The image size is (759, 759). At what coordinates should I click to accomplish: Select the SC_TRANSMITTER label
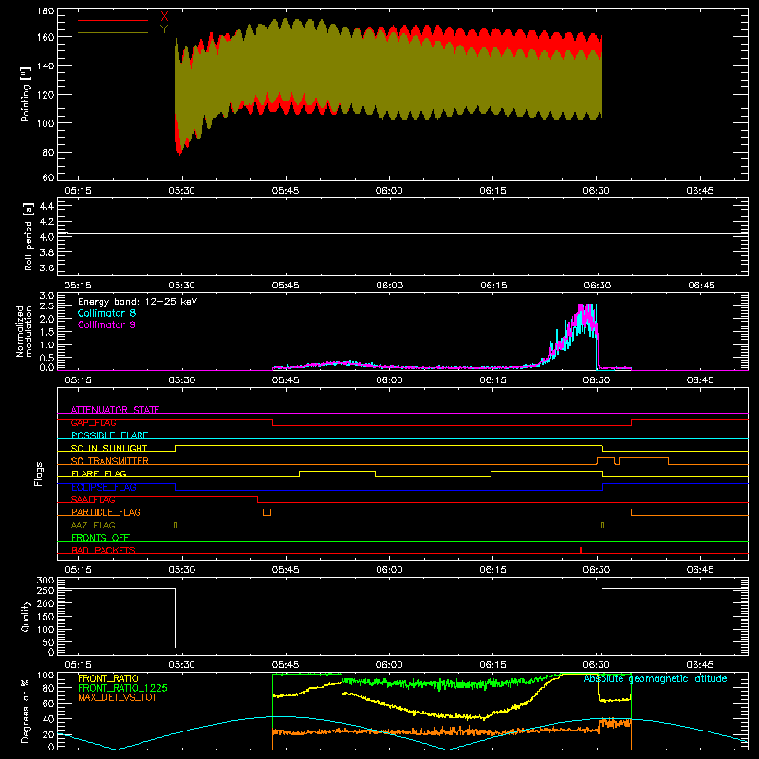(x=110, y=461)
